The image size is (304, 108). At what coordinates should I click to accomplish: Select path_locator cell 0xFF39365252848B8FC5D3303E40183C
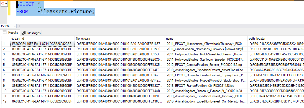coord(276,85)
